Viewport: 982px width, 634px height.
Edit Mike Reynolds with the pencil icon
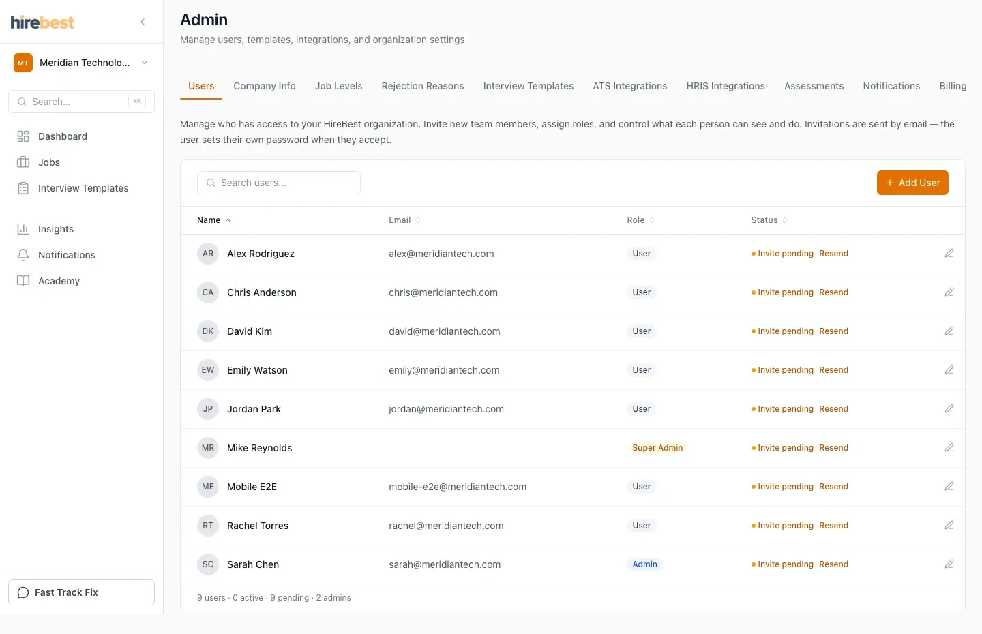coord(949,448)
